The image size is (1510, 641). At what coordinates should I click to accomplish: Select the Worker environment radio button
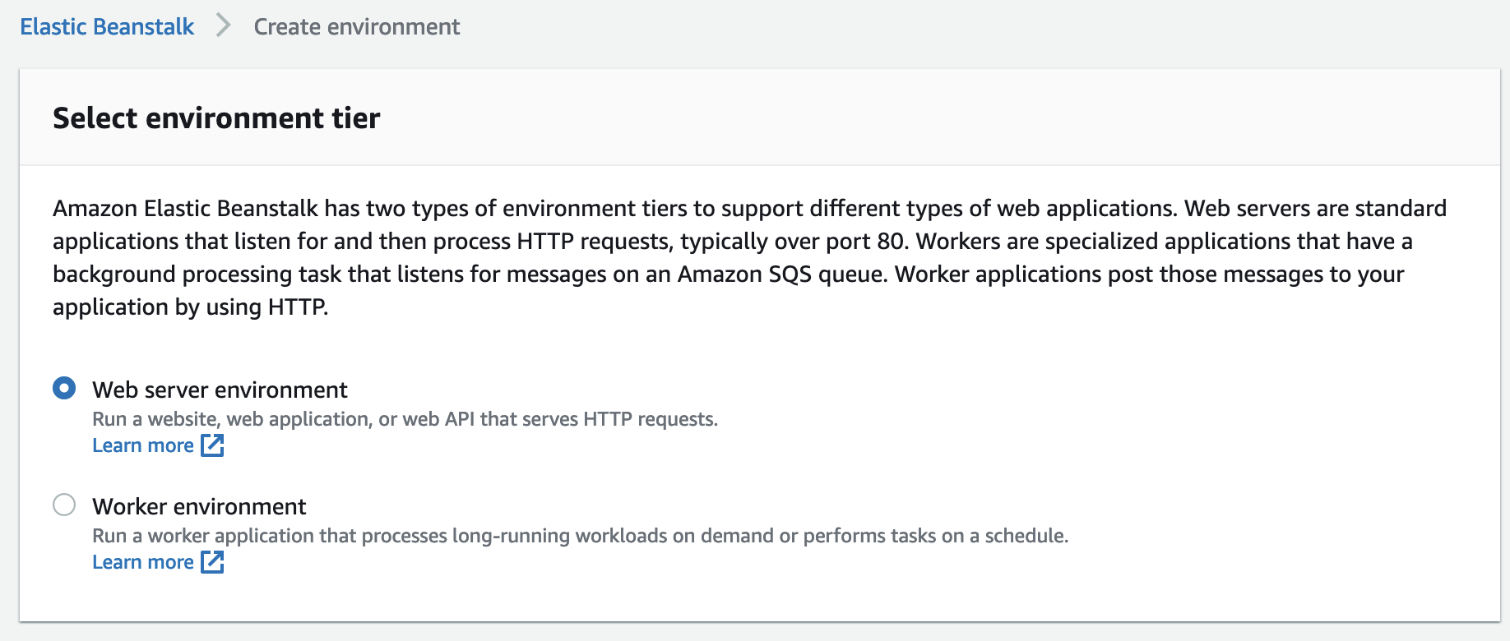coord(64,505)
